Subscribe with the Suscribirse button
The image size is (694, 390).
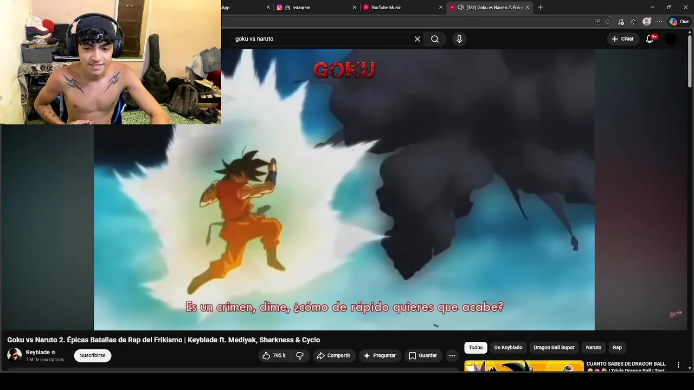click(93, 356)
